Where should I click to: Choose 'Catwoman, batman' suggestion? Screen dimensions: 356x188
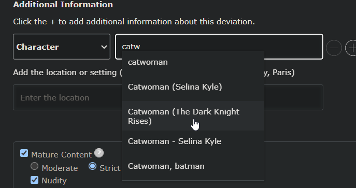[x=193, y=166]
